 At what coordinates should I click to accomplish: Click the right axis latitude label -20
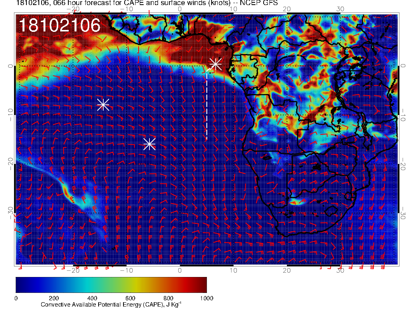(x=403, y=164)
